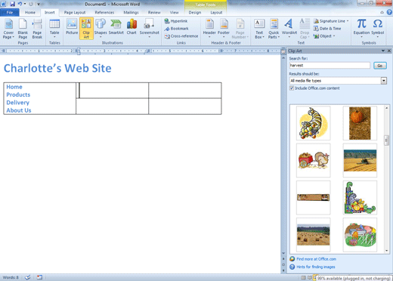Expand the media file types dropdown
393x281 pixels.
point(384,81)
